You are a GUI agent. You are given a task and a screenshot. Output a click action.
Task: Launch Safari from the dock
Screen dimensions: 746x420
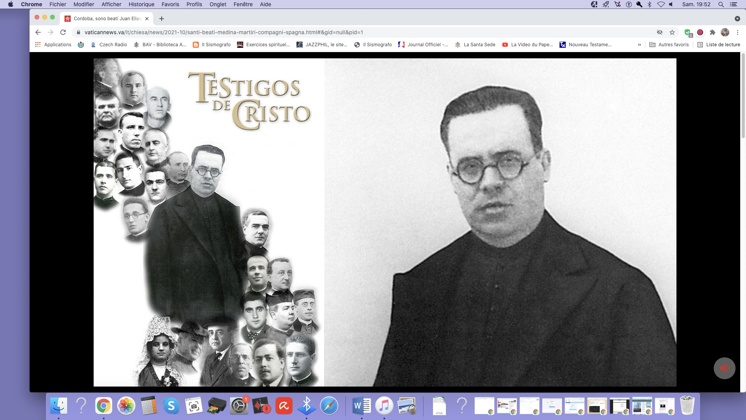329,406
